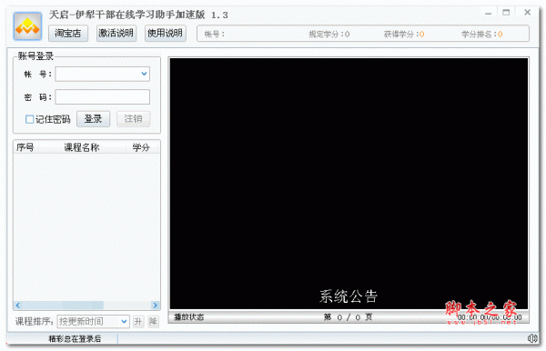Click the 登录 login button
Image resolution: width=546 pixels, height=351 pixels.
pos(94,119)
